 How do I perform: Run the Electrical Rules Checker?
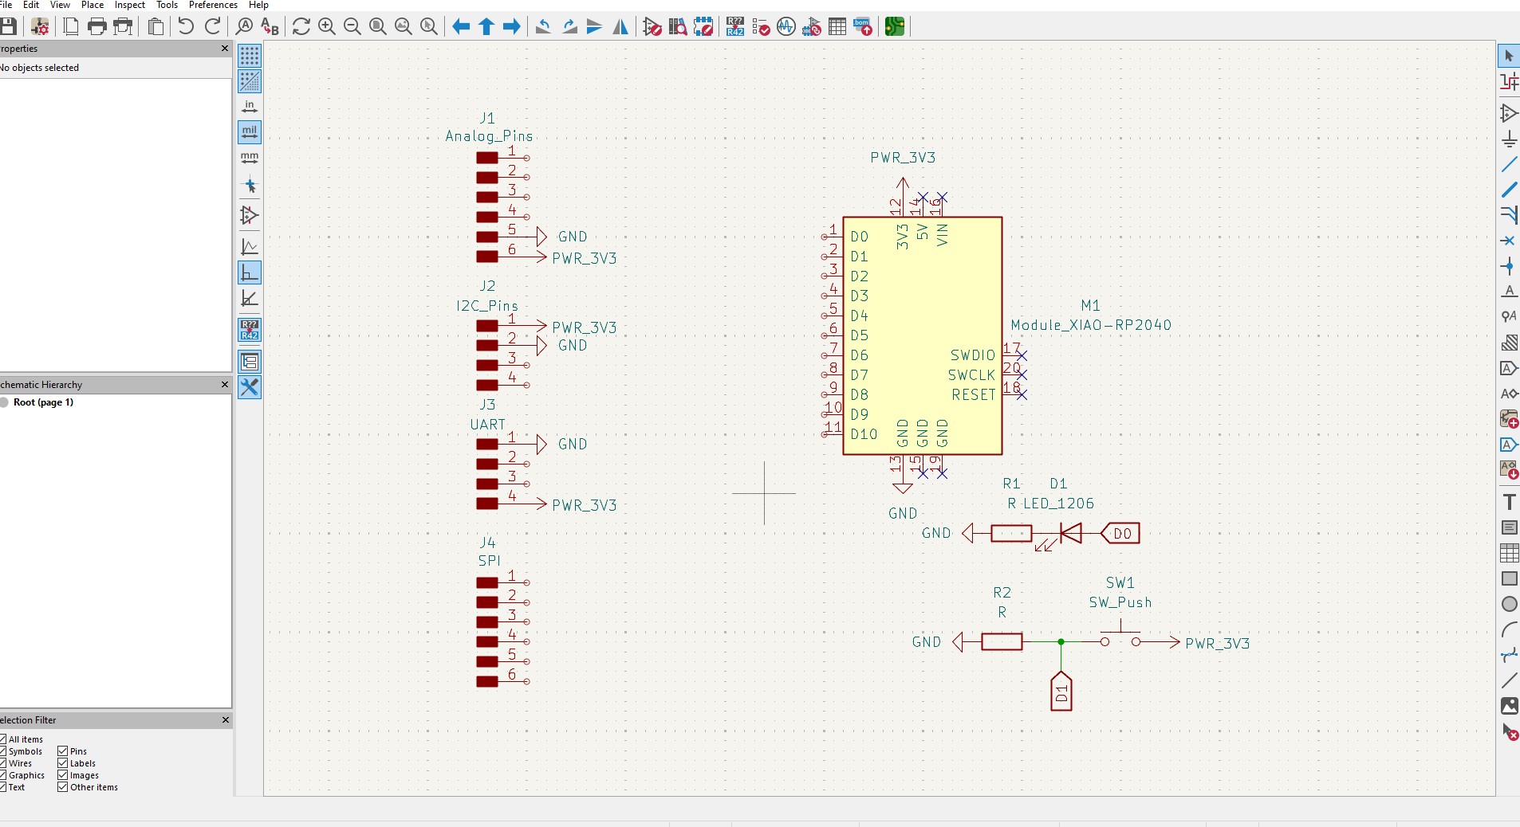[761, 26]
